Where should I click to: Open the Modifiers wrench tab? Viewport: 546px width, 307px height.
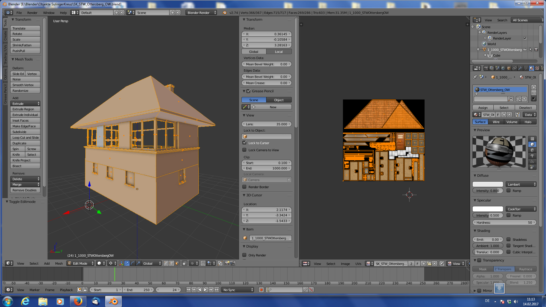click(x=520, y=68)
